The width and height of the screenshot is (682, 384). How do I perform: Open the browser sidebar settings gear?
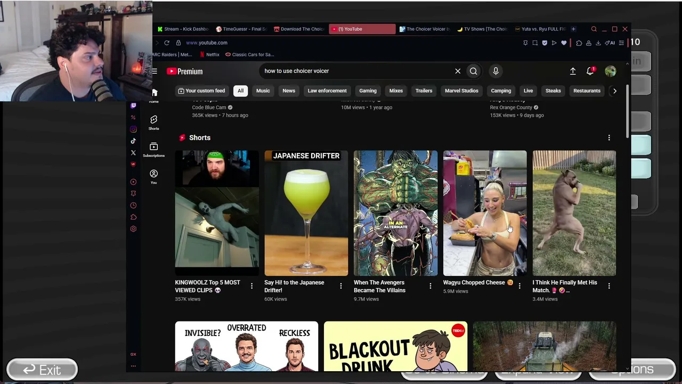(x=133, y=229)
